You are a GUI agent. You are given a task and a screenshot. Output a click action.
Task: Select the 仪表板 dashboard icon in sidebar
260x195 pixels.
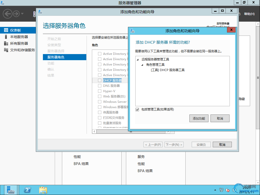(x=6, y=30)
